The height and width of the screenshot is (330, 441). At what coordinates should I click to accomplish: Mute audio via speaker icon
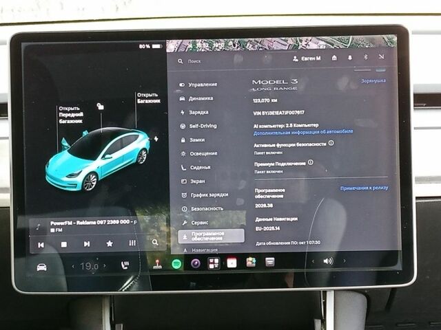(328, 261)
